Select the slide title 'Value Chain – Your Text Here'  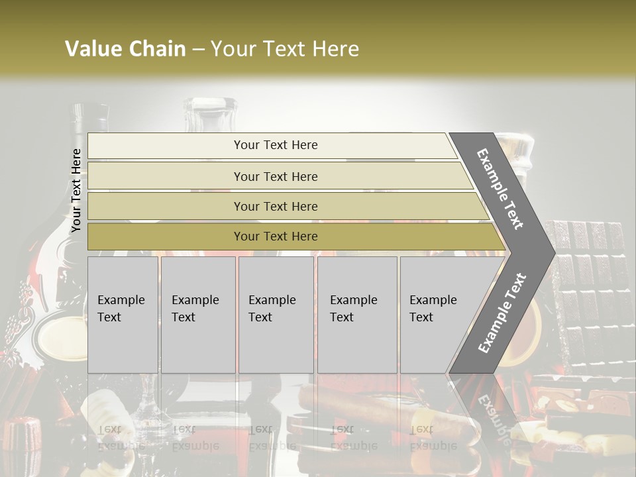point(212,48)
